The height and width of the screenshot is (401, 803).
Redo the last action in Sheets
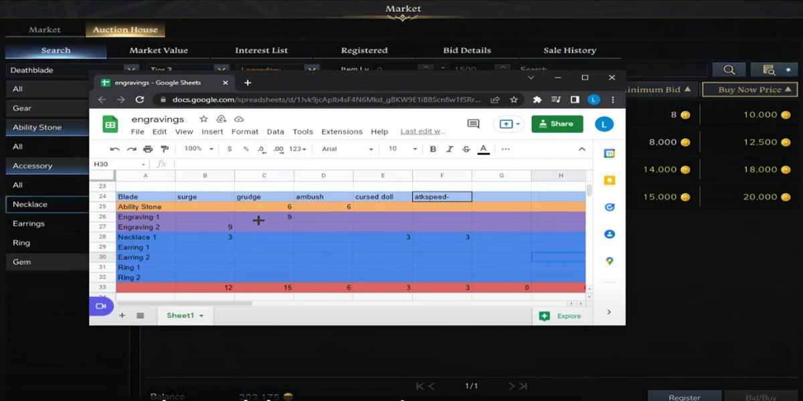[x=131, y=149]
